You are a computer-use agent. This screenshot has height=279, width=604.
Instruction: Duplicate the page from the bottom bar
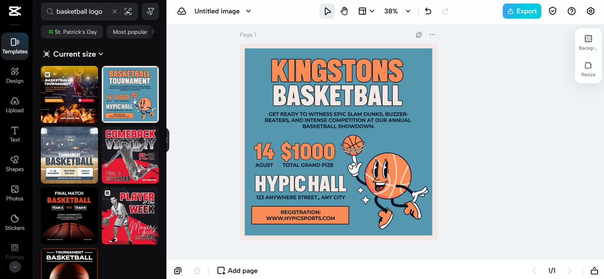click(178, 270)
